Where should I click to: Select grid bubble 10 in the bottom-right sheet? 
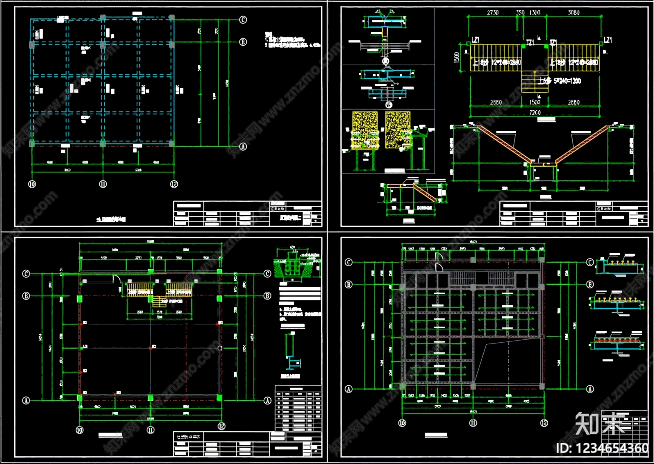pos(402,423)
